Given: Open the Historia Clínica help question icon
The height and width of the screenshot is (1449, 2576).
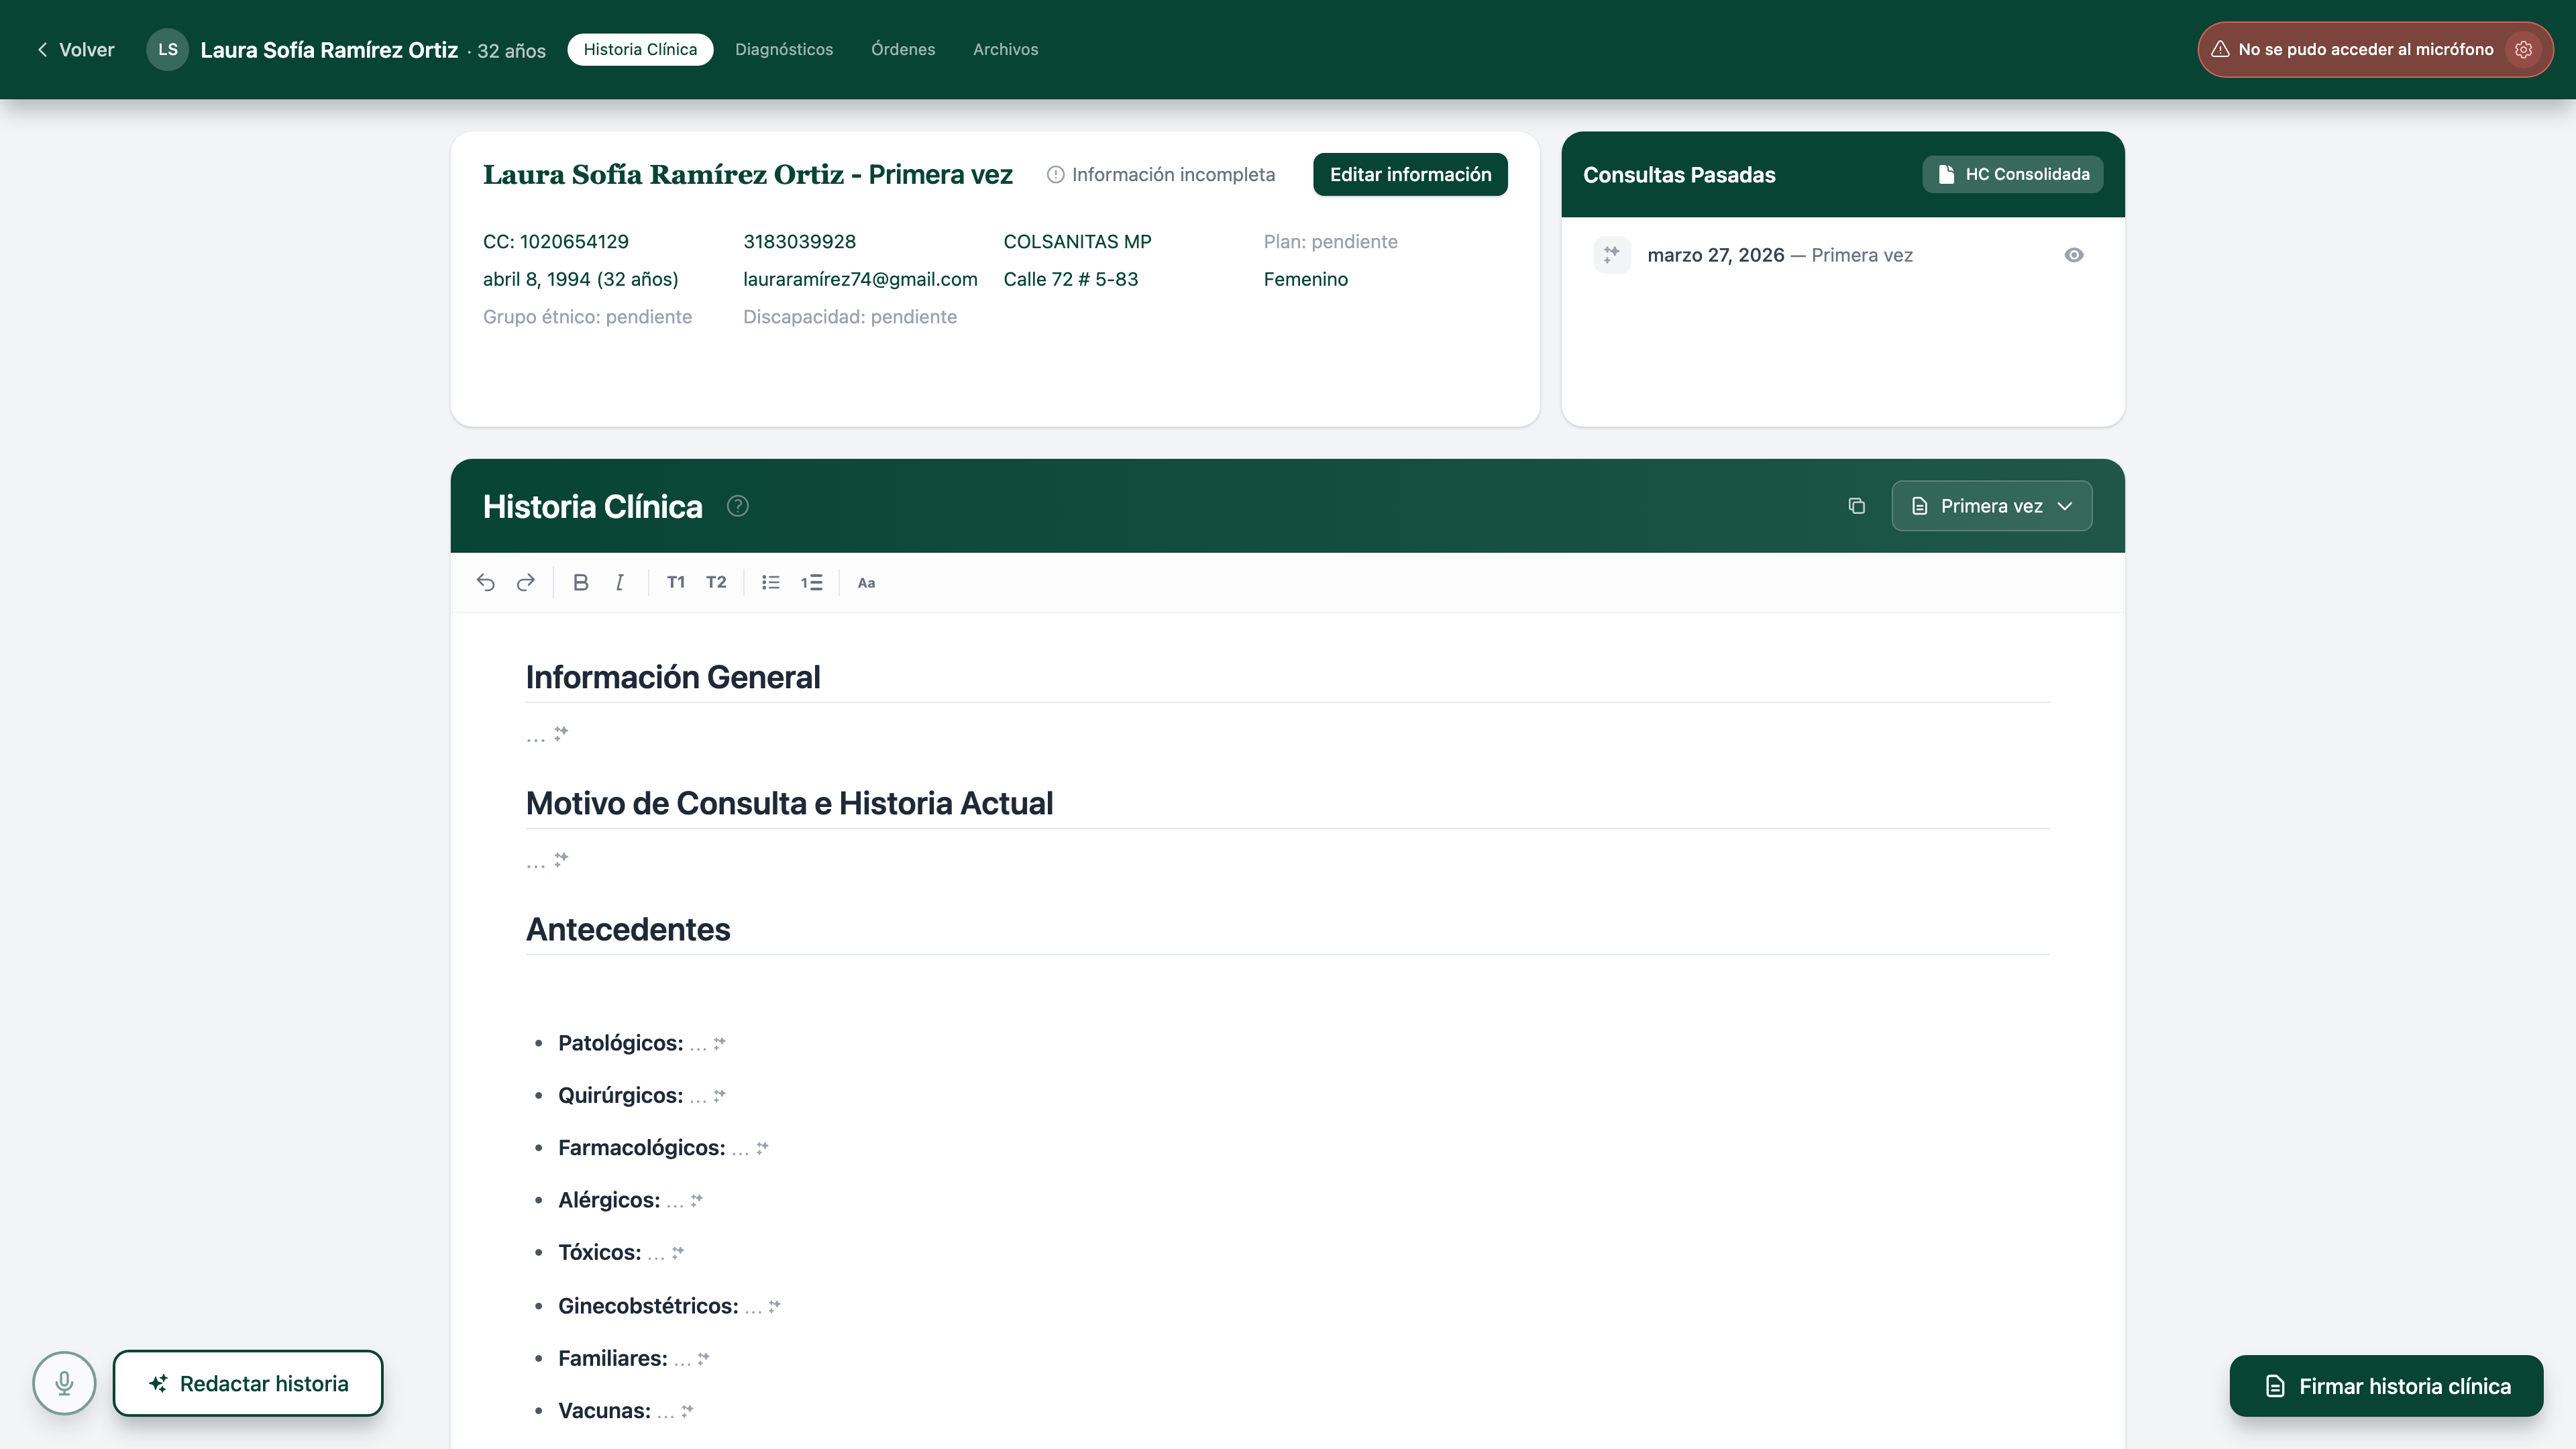Looking at the screenshot, I should (x=738, y=506).
